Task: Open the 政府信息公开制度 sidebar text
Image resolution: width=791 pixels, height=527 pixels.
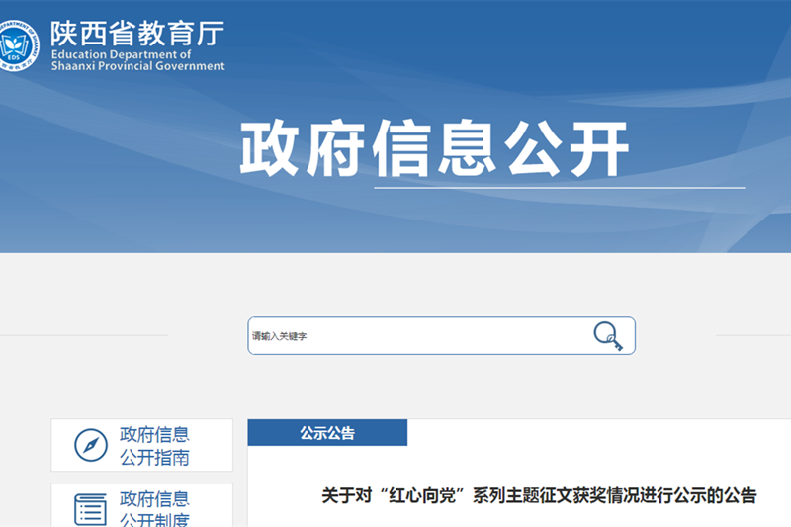Action: point(154,510)
